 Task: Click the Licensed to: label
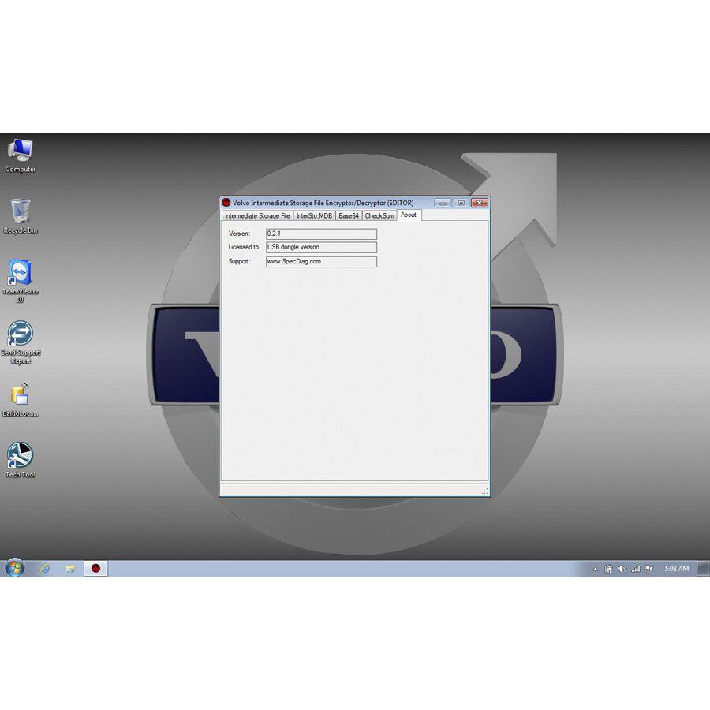click(245, 247)
